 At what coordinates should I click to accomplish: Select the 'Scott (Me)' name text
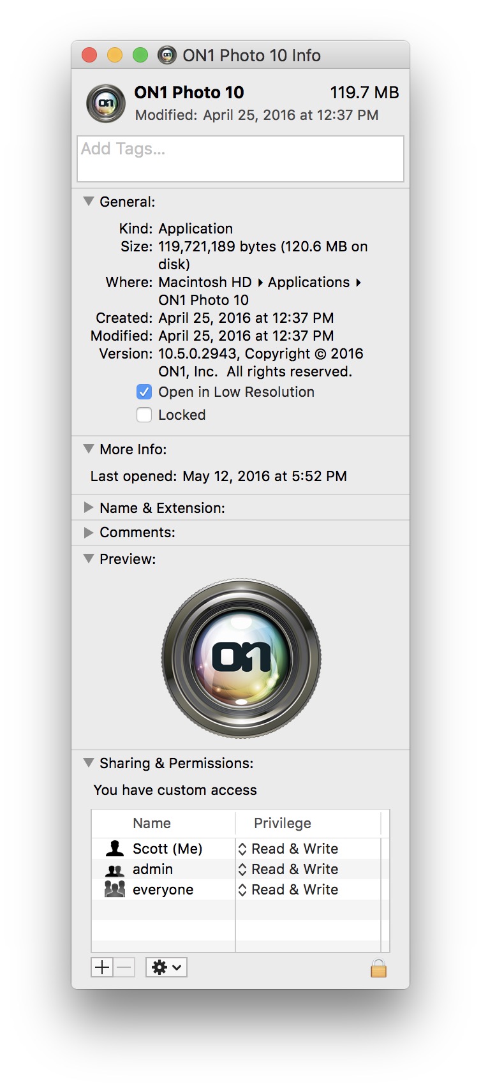click(167, 849)
